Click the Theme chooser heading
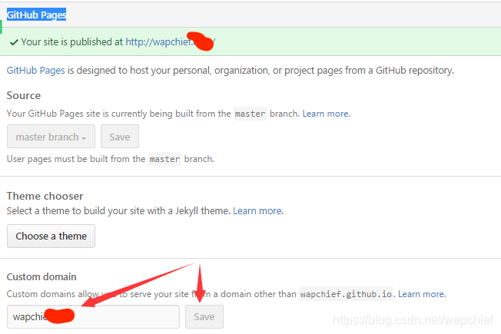Screen dimensions: 501x334 click(45, 196)
